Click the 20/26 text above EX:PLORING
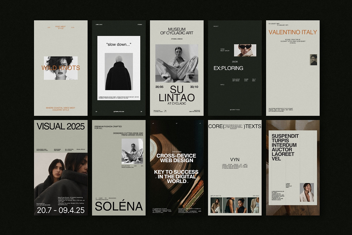The image size is (352, 235). click(x=235, y=62)
